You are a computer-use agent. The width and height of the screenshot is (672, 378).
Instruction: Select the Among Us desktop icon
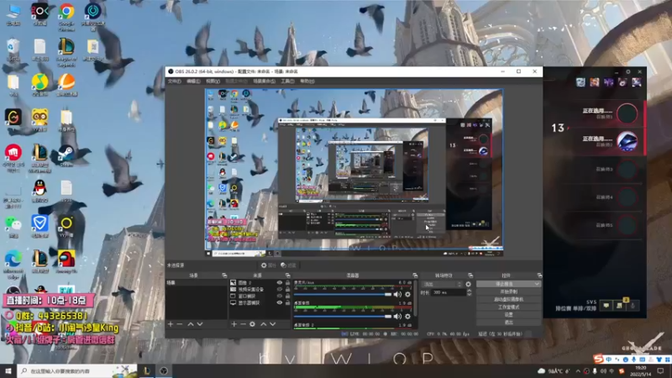(66, 261)
